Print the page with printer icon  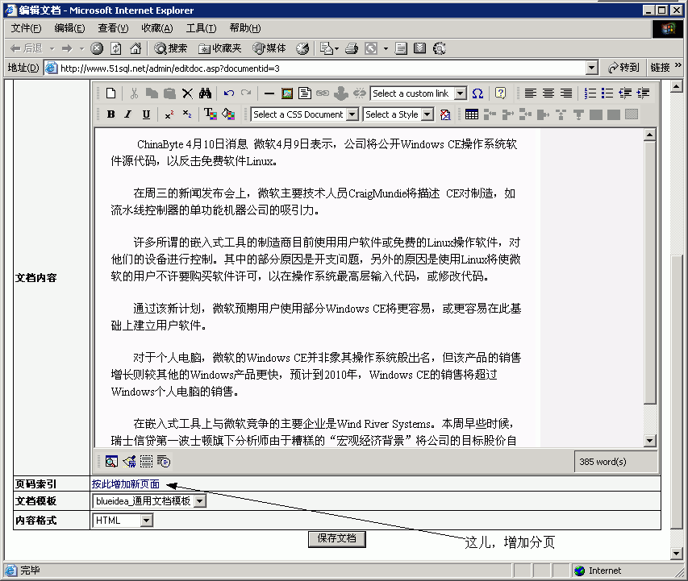pos(352,48)
